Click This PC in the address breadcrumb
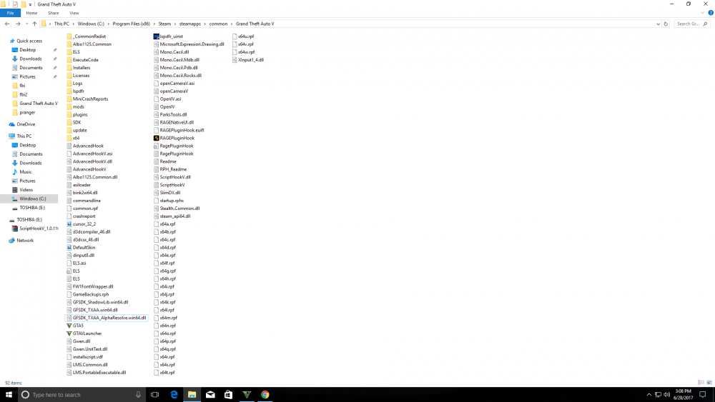Viewport: 715px width, 402px height. 61,24
